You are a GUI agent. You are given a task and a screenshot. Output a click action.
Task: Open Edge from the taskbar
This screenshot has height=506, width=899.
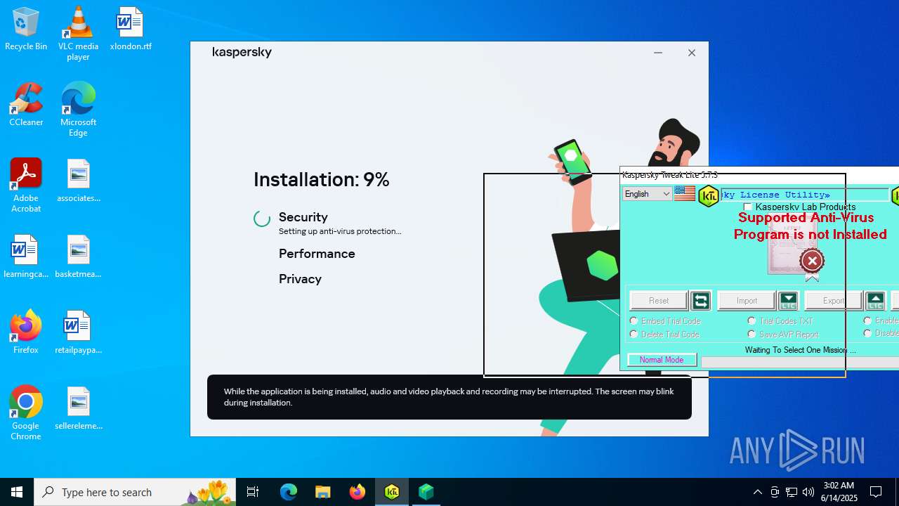(289, 492)
